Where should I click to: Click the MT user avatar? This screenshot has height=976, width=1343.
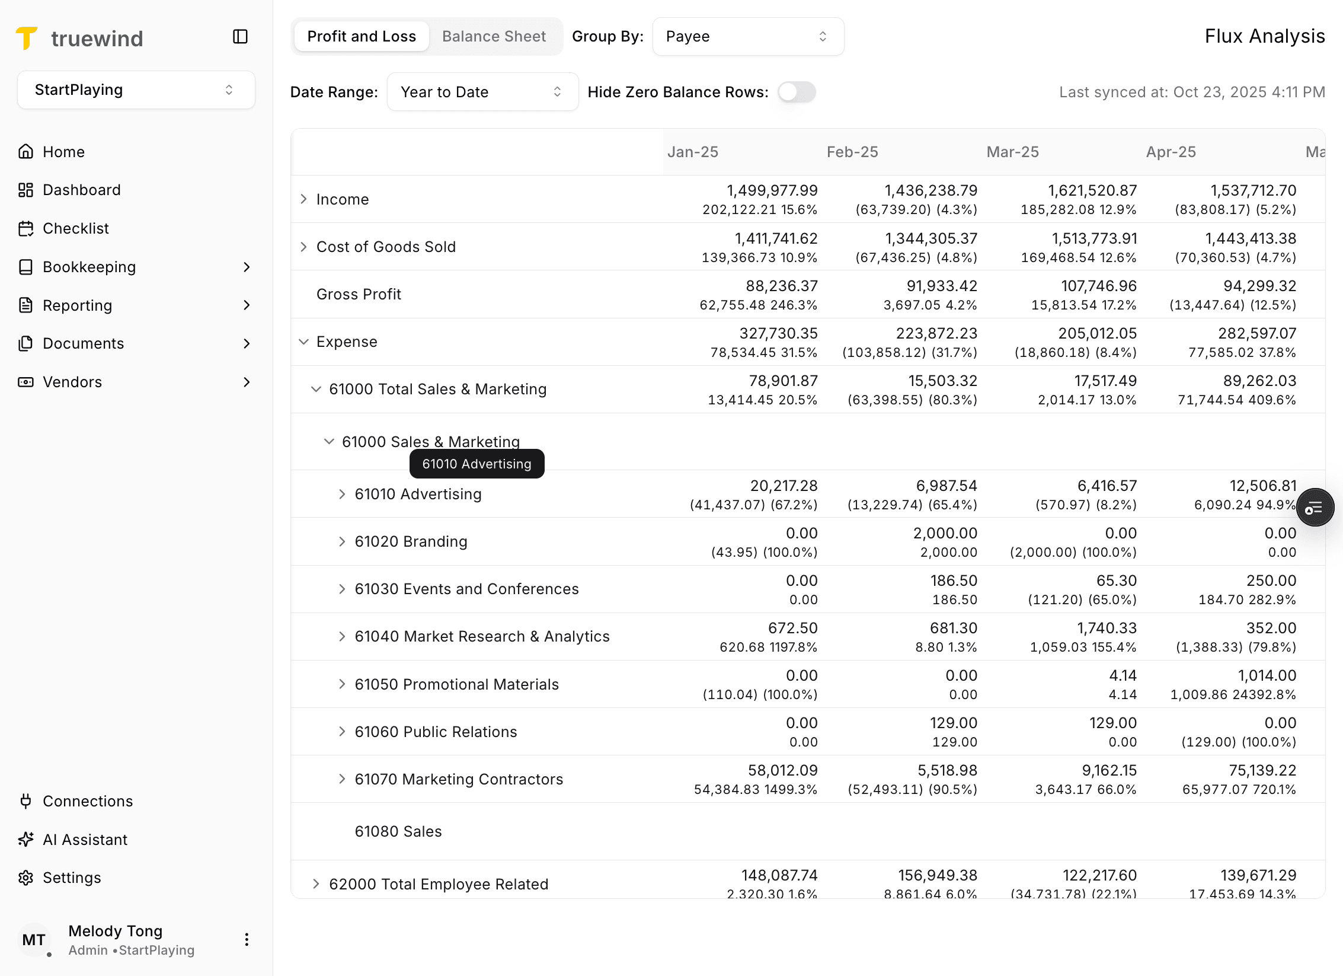pos(34,939)
